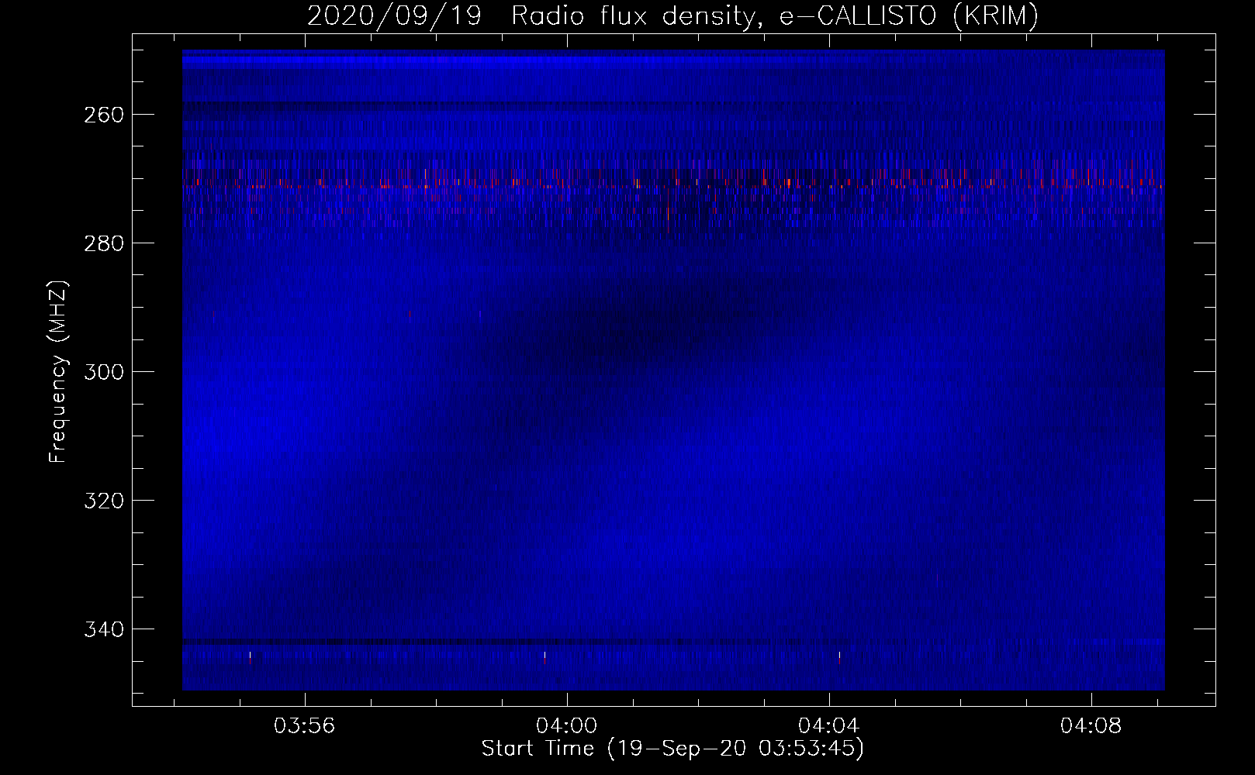
Task: Click the 03:56 time tick label
Action: [x=305, y=726]
